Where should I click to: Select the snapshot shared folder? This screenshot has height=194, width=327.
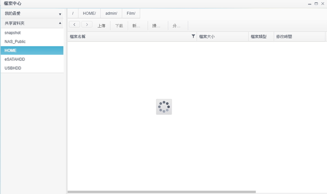pyautogui.click(x=32, y=33)
